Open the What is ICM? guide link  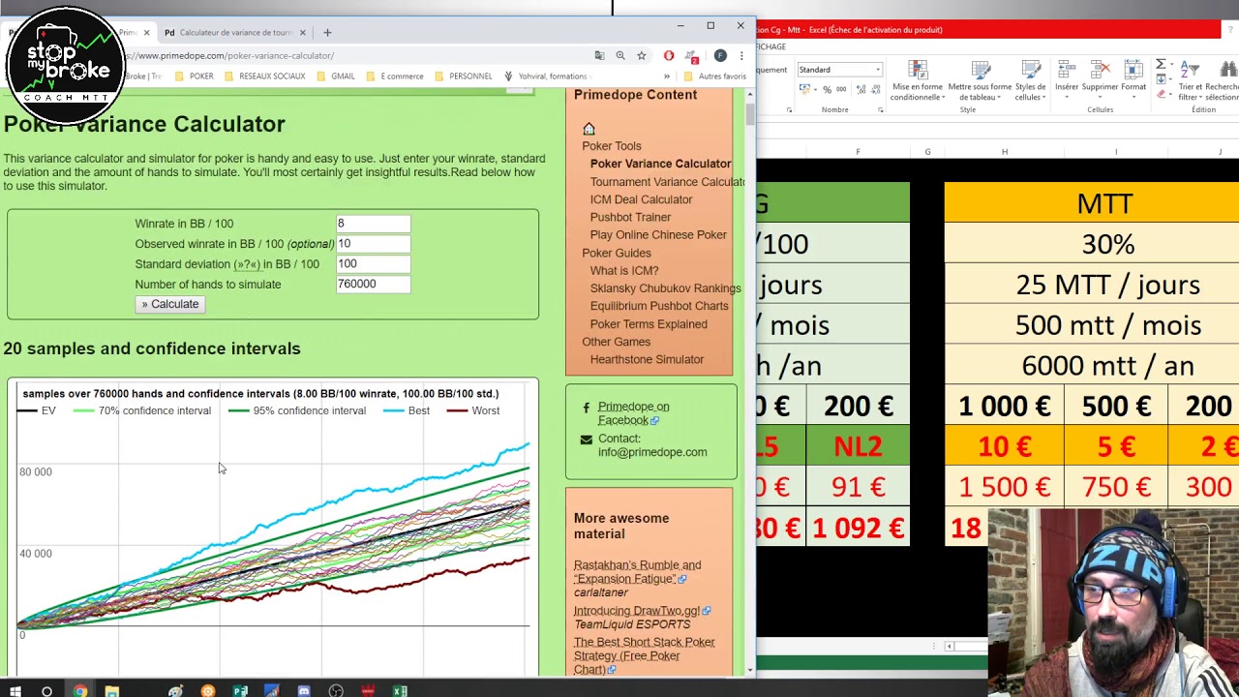[624, 270]
